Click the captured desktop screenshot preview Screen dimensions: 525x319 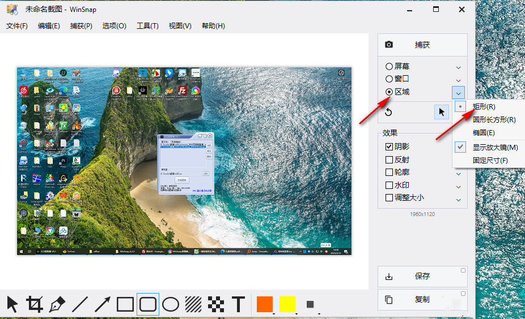(x=184, y=161)
